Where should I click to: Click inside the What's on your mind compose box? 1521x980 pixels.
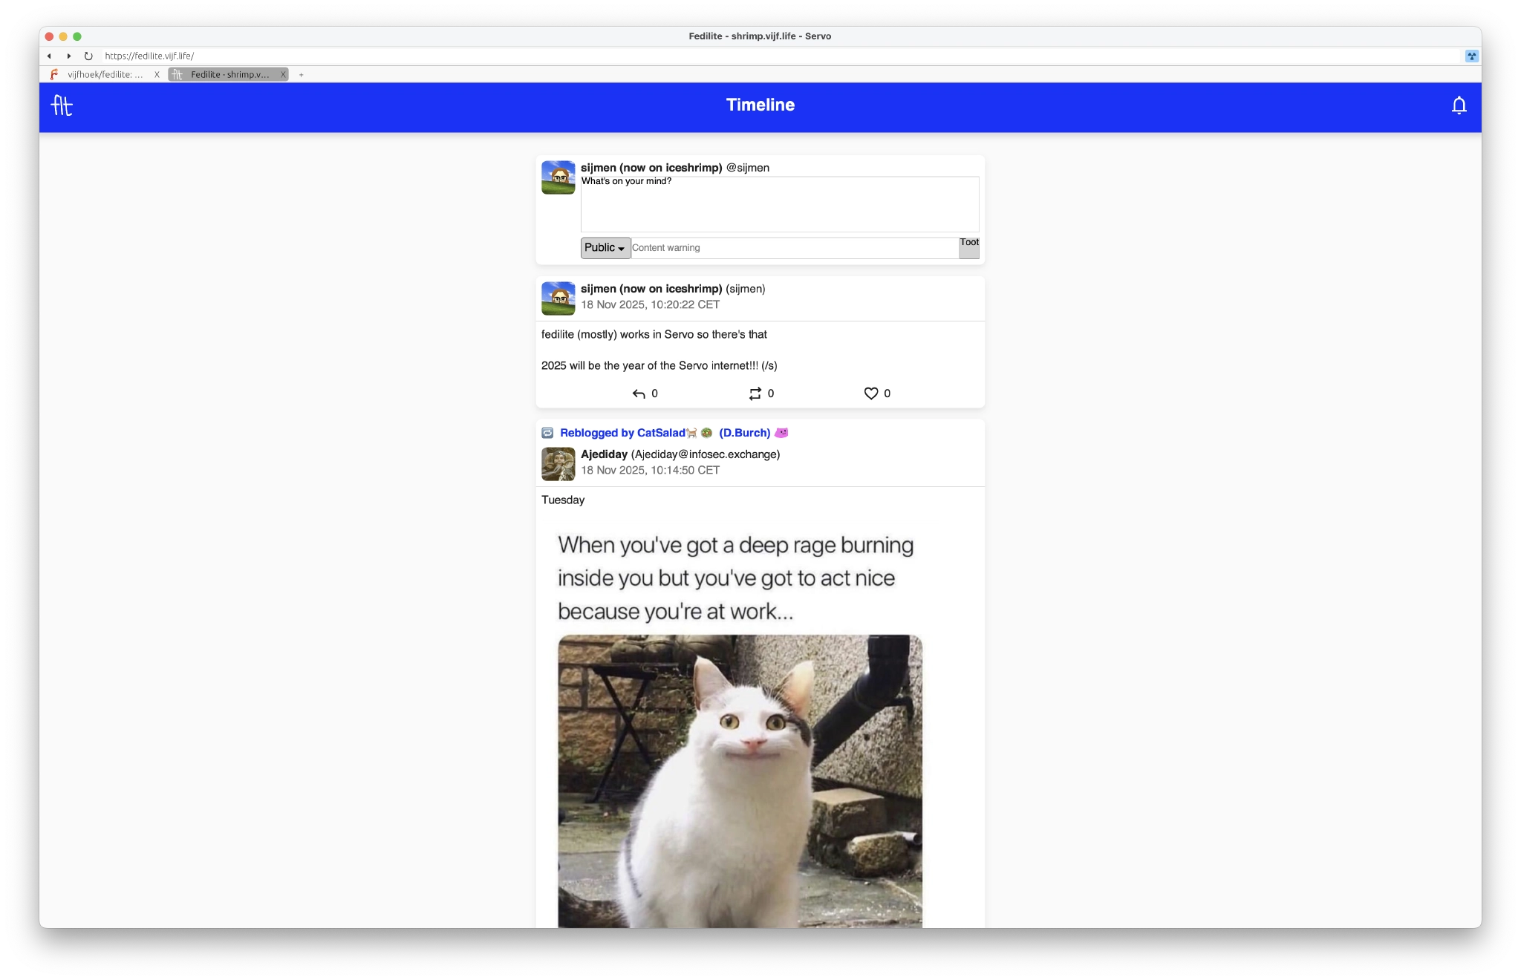coord(778,204)
